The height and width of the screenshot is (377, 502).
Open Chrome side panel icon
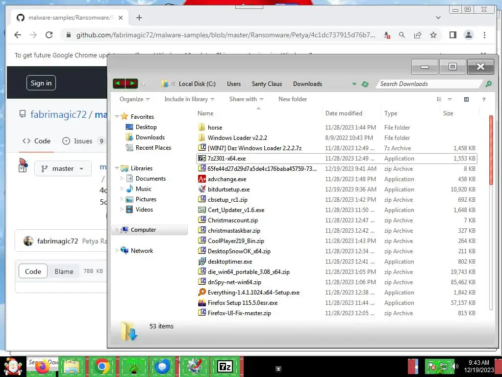[452, 35]
